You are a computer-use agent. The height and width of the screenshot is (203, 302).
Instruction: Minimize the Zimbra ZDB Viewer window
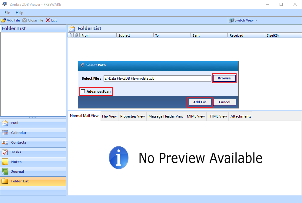click(x=267, y=4)
